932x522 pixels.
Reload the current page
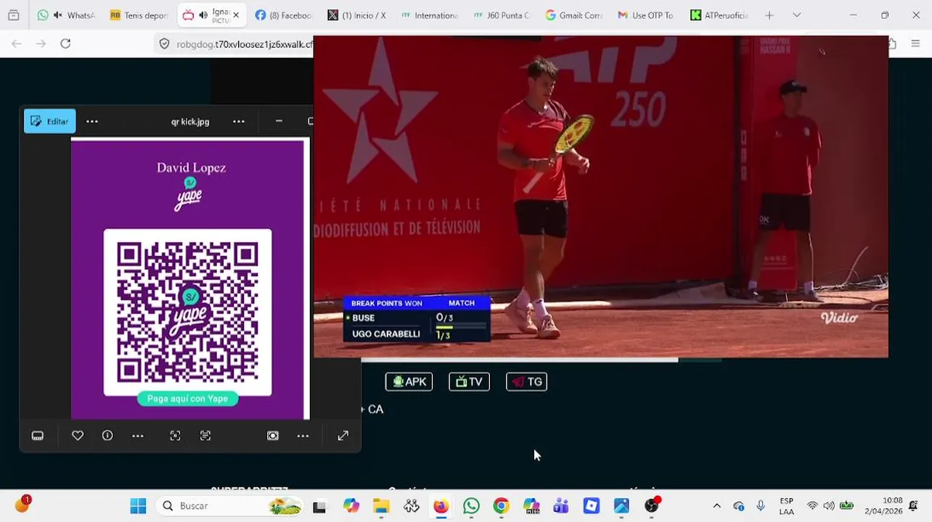pos(65,43)
